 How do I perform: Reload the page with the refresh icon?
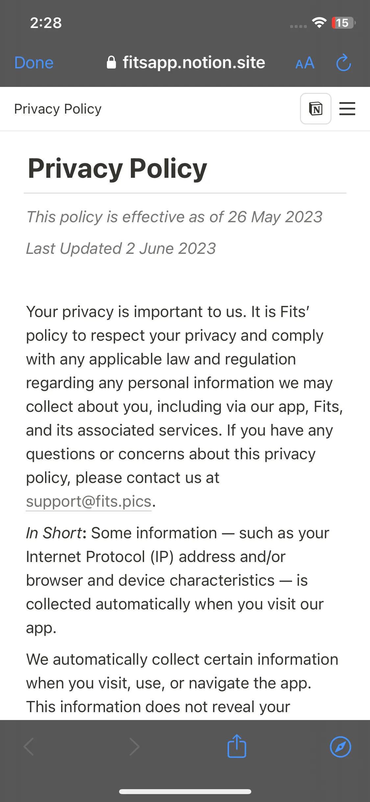pos(344,63)
